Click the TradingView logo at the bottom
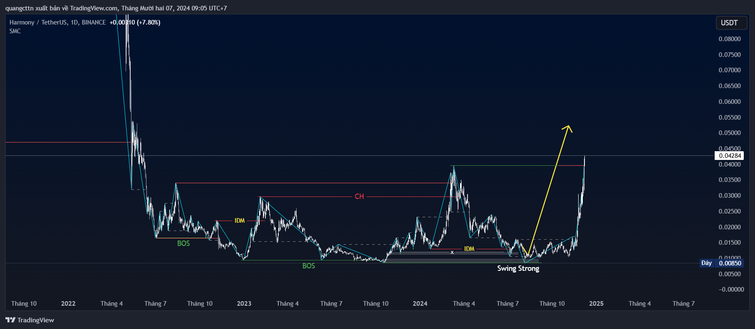The height and width of the screenshot is (329, 755). point(30,320)
